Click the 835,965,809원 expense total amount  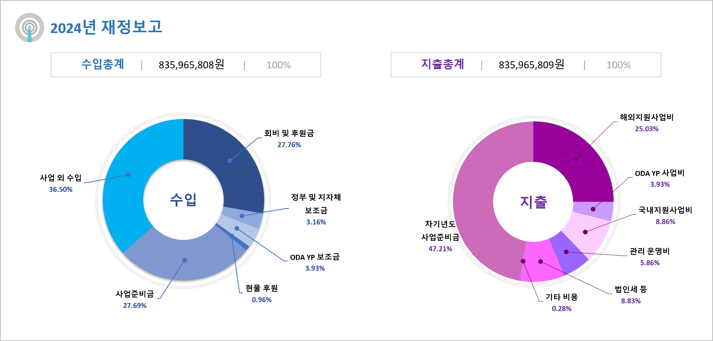click(x=531, y=64)
